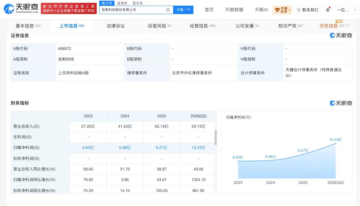Open the TianYanCha logo home link

[x=21, y=9]
